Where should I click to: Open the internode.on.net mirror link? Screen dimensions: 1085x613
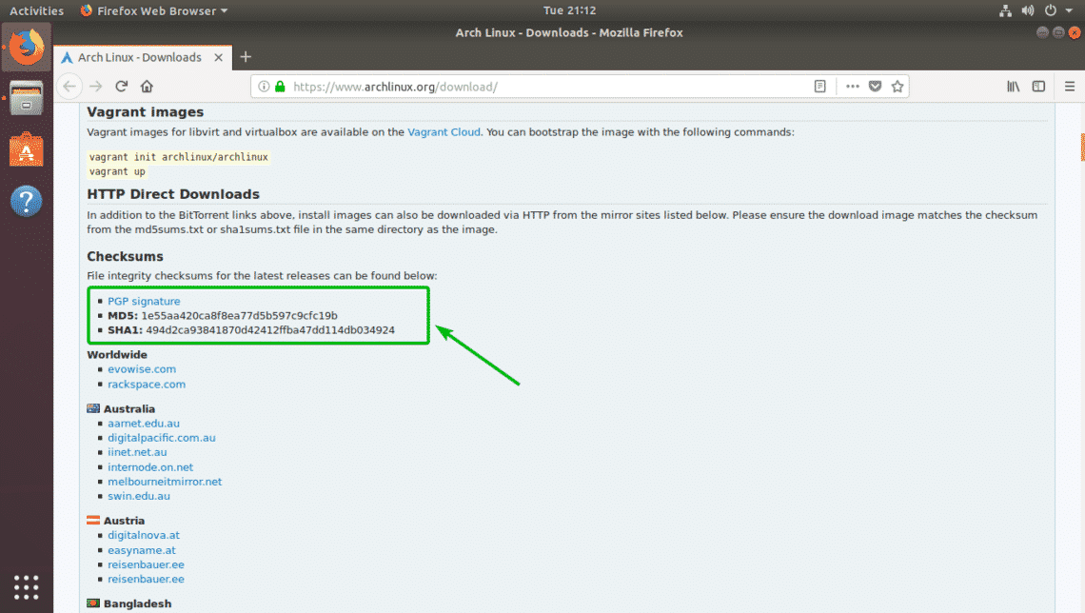click(150, 467)
